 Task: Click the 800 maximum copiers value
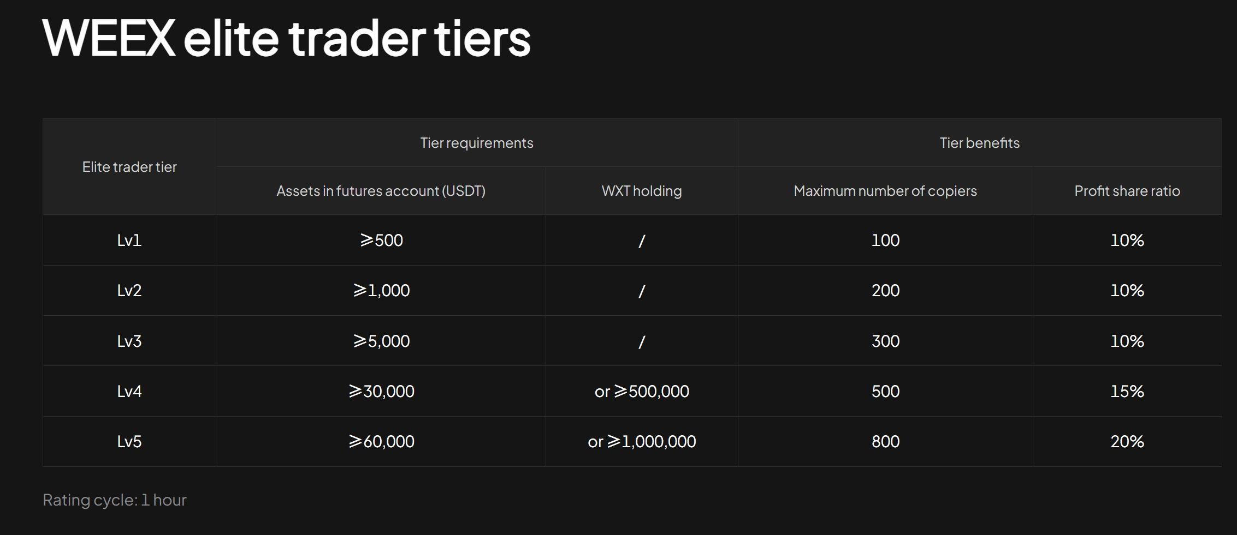click(885, 441)
